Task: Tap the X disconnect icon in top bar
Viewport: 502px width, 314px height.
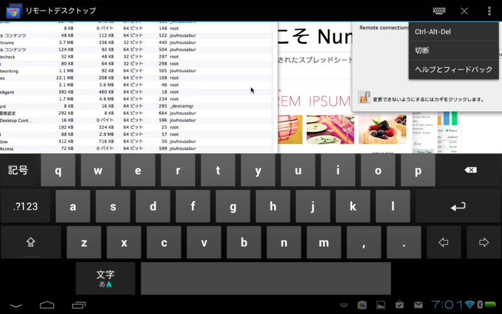Action: tap(464, 11)
